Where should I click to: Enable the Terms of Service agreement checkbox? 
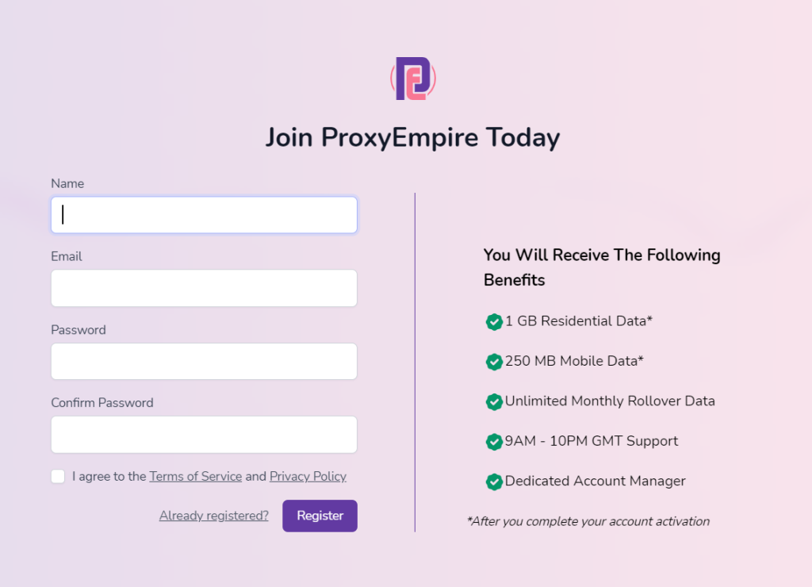click(58, 476)
